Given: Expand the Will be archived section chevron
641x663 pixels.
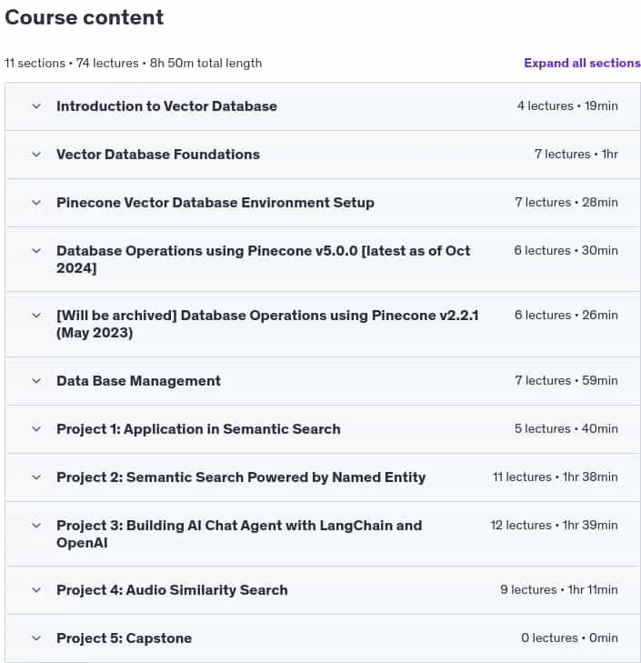Looking at the screenshot, I should click(36, 316).
